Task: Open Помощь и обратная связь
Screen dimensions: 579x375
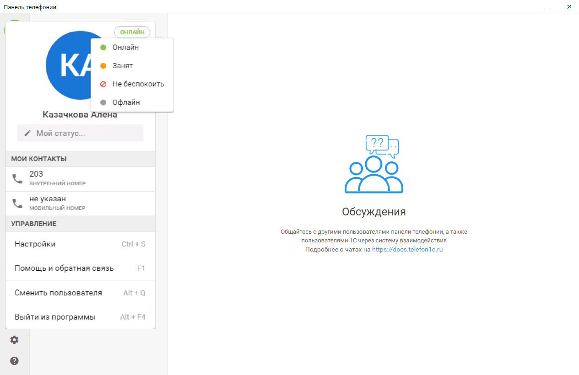Action: click(x=81, y=268)
